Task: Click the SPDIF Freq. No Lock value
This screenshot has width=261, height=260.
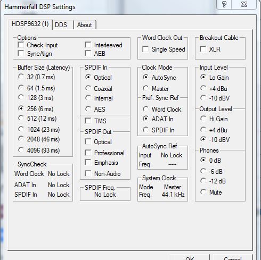Action: point(105,195)
